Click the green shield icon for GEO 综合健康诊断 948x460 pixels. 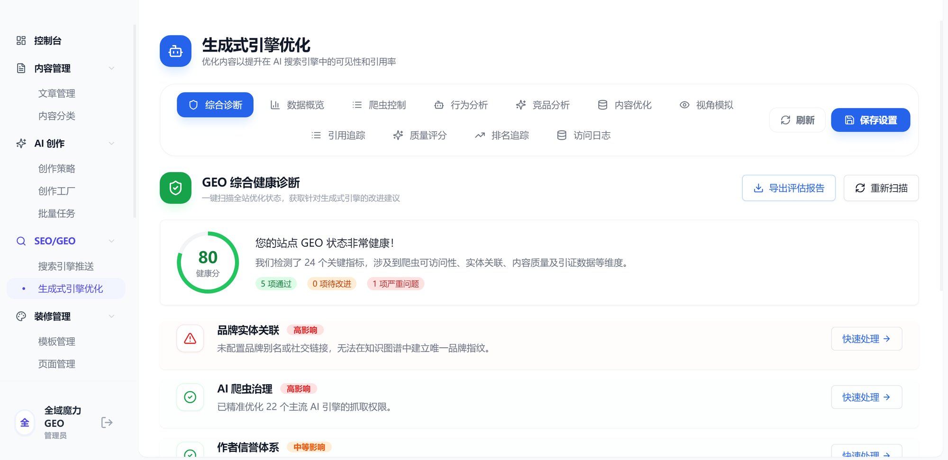click(x=175, y=188)
